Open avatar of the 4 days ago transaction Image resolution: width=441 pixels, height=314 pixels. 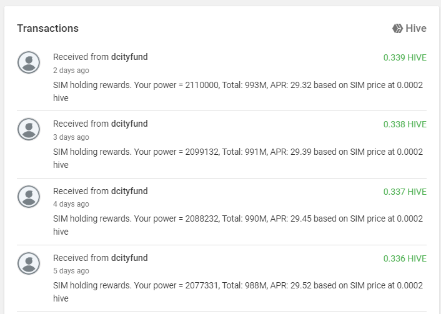click(x=29, y=197)
